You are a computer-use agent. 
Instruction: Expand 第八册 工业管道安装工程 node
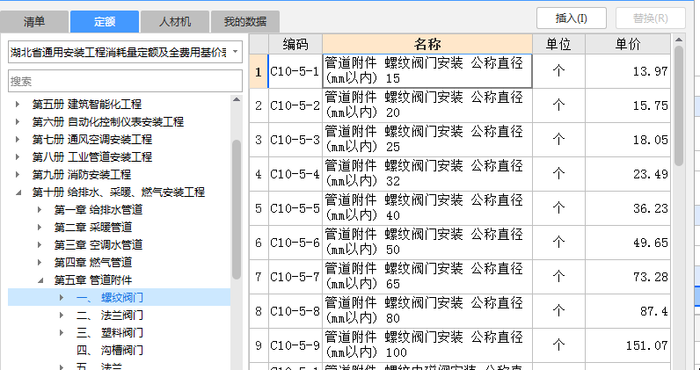[18, 156]
